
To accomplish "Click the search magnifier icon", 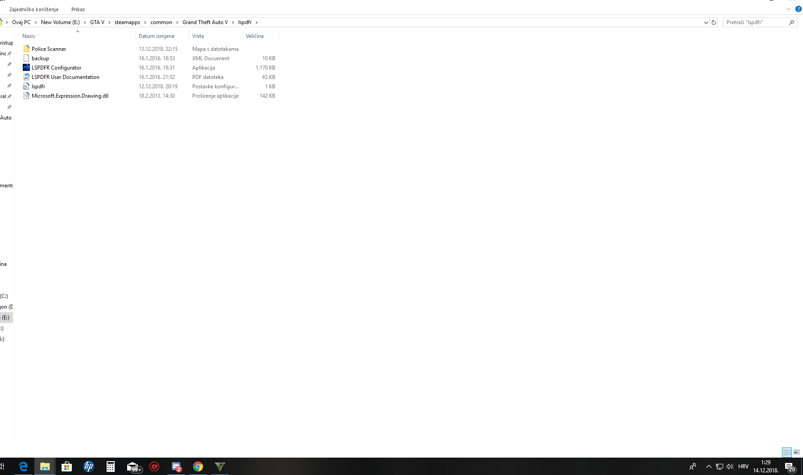I will 792,22.
